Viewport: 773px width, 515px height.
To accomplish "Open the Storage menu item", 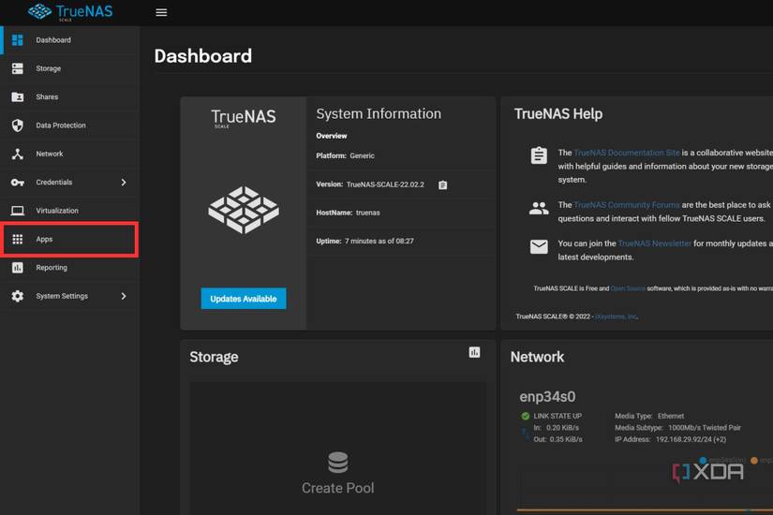I will (x=69, y=68).
